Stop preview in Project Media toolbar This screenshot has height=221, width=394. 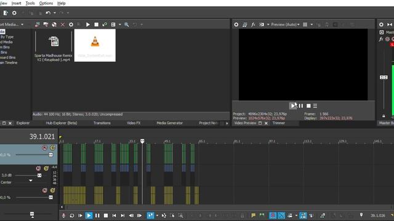(x=96, y=25)
